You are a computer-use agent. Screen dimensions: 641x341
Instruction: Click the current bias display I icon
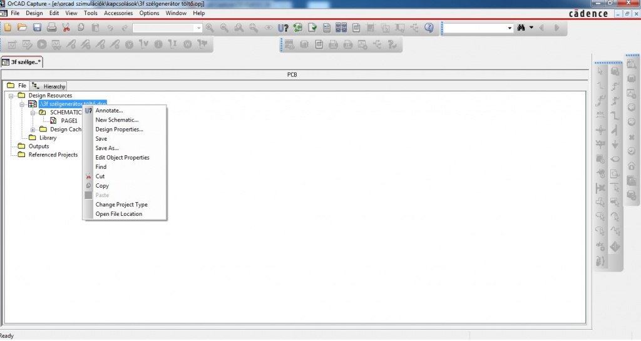[x=158, y=44]
